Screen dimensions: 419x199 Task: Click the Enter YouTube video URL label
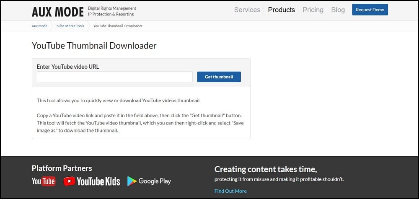(68, 67)
